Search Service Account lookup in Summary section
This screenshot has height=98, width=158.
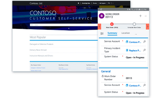pyautogui.click(x=144, y=42)
